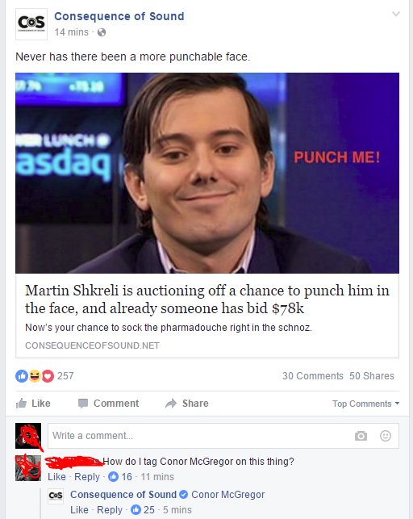The image size is (413, 519).
Task: Like the Conor McGregor tagging comment
Action: pyautogui.click(x=56, y=477)
